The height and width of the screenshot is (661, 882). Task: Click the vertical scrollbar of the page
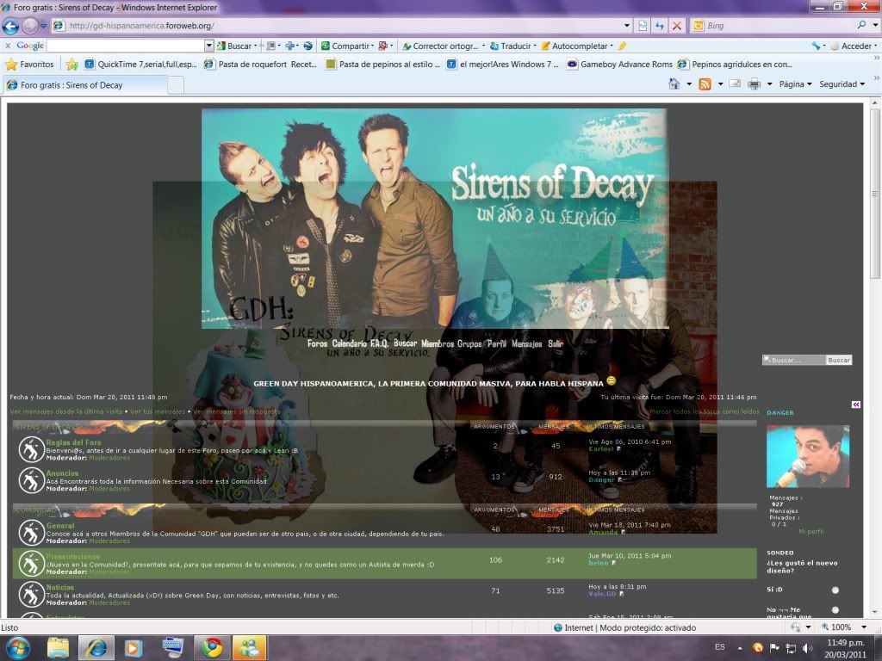[x=875, y=192]
